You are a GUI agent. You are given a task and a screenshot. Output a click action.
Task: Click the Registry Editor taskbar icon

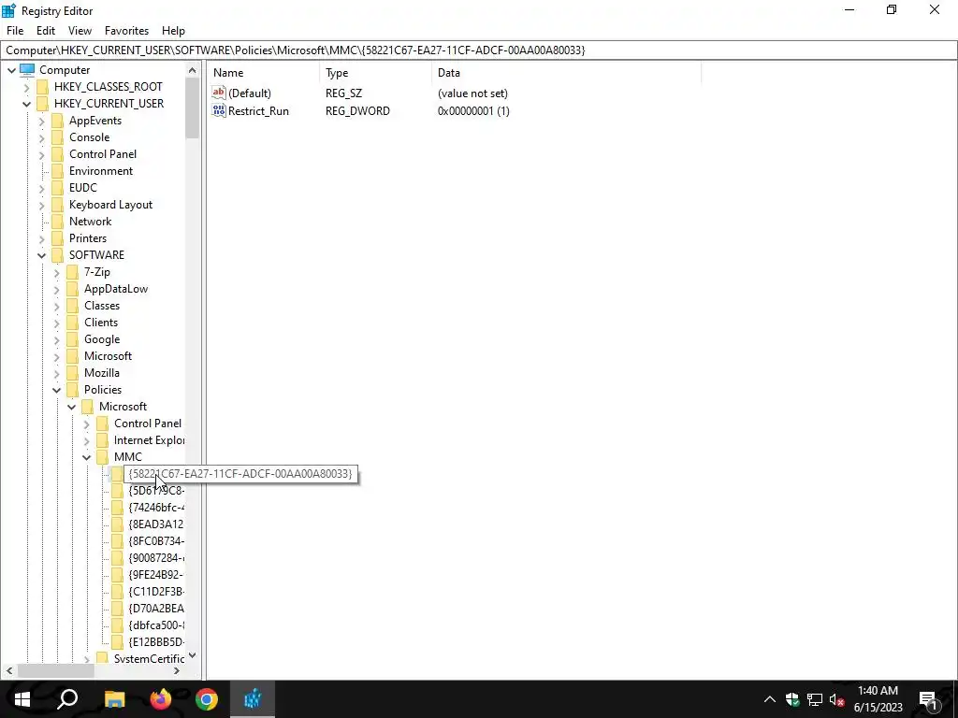click(x=253, y=699)
